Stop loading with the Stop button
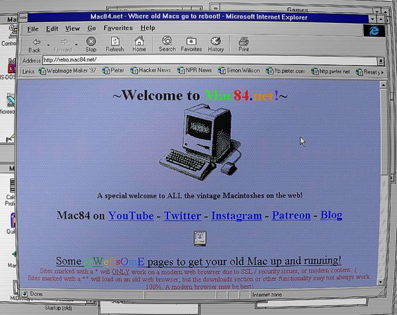Viewport: 397px width, 315px height. point(91,44)
